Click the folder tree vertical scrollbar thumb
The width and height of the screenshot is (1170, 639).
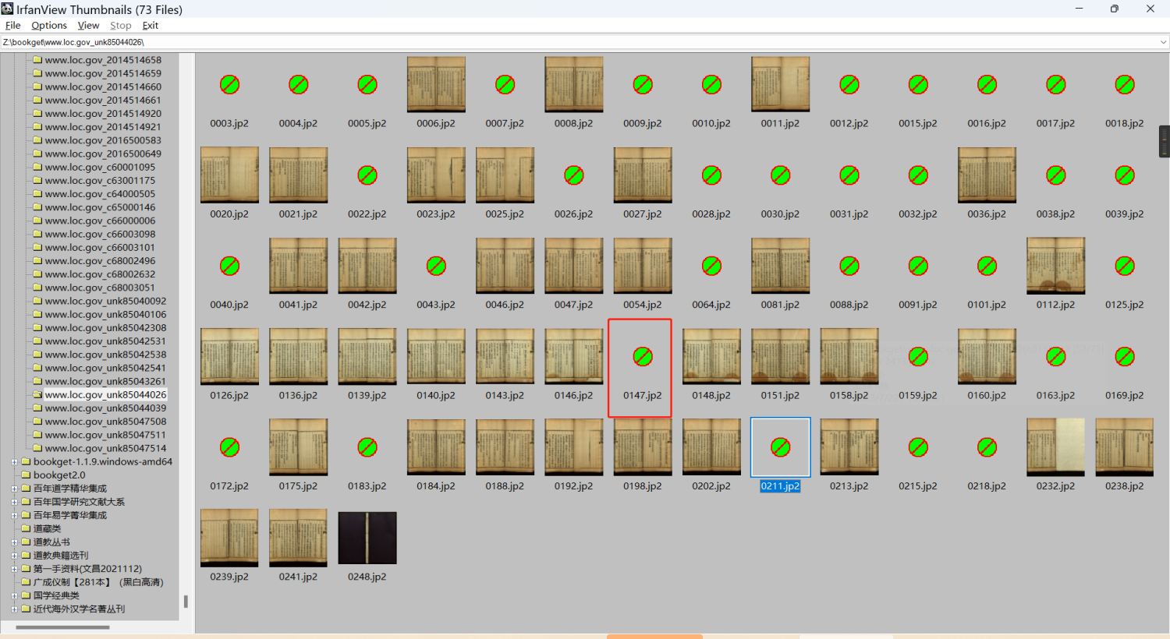point(186,602)
